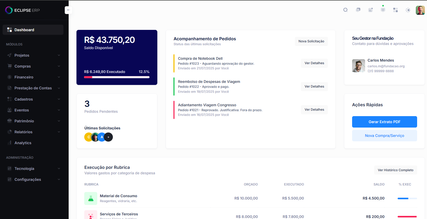Screen dimensions: 427x219
Task: Select Relatórios in the sidebar
Action: pyautogui.click(x=33, y=132)
